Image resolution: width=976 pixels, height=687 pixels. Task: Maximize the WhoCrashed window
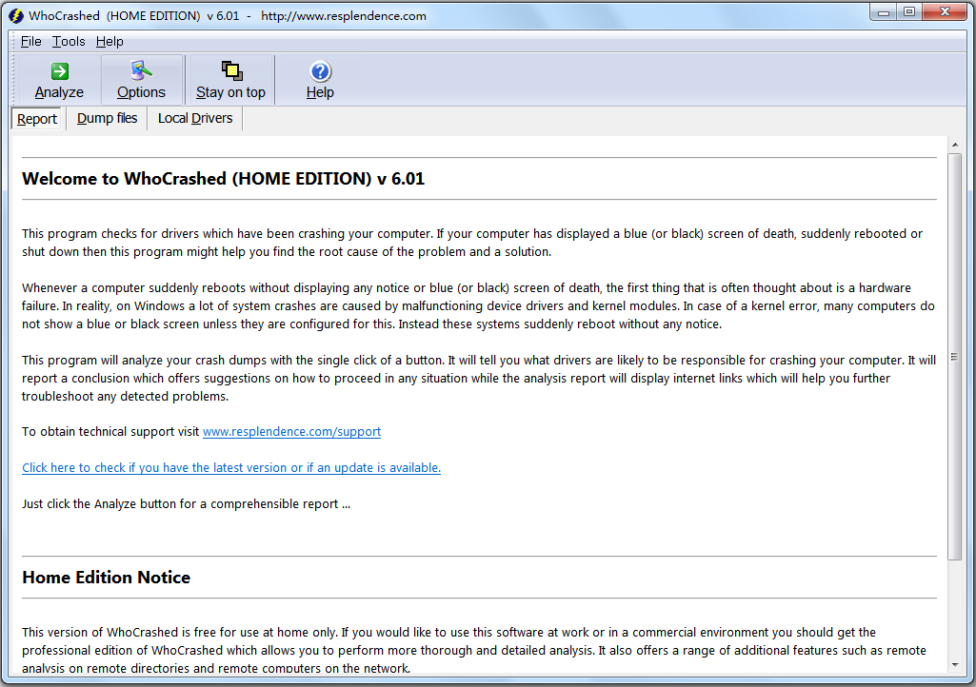click(909, 12)
